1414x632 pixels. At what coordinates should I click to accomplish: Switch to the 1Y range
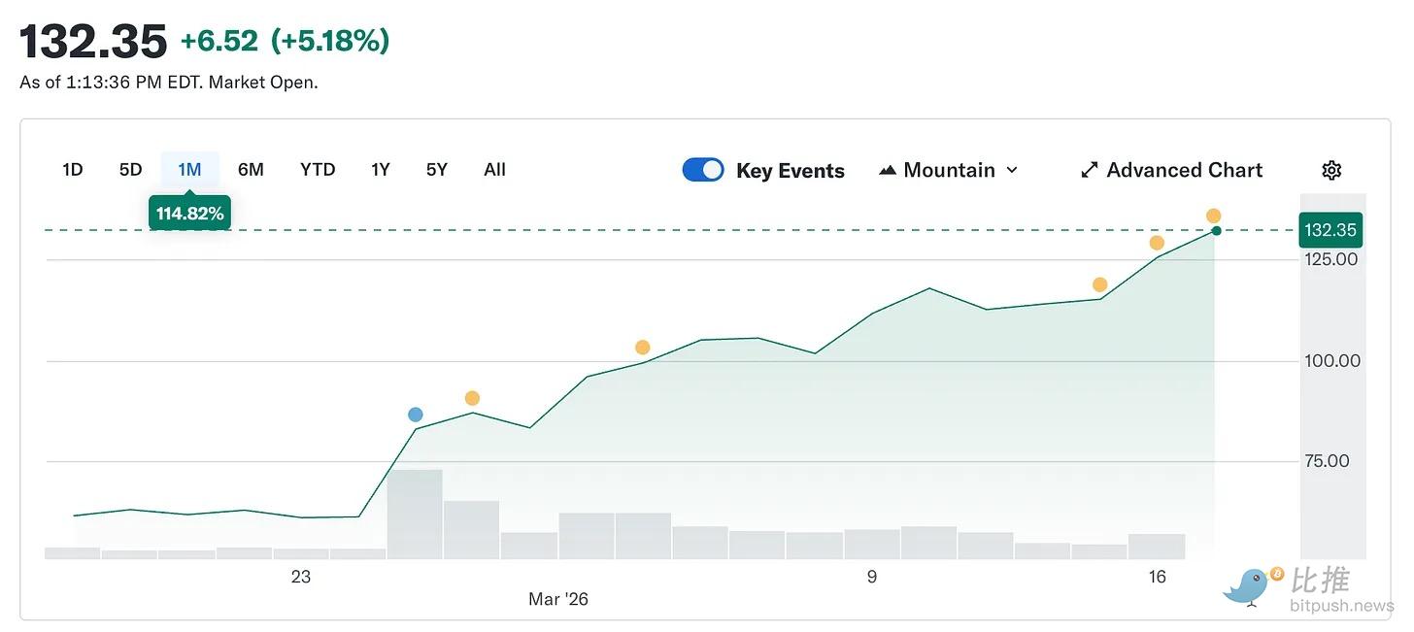coord(381,170)
